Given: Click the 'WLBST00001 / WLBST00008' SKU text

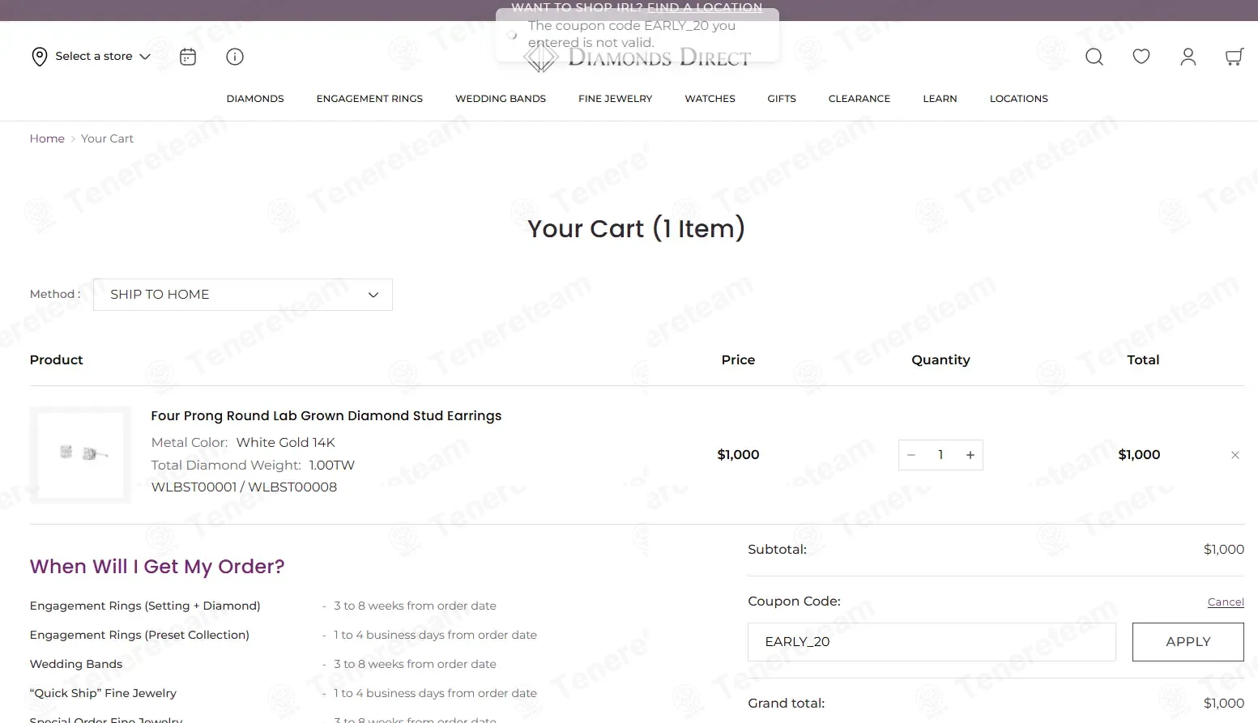Looking at the screenshot, I should tap(244, 487).
